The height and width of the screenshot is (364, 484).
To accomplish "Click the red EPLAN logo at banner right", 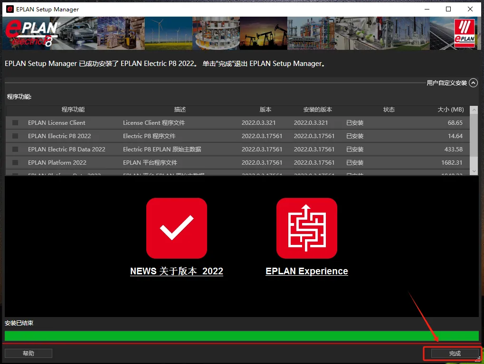I will [x=465, y=33].
